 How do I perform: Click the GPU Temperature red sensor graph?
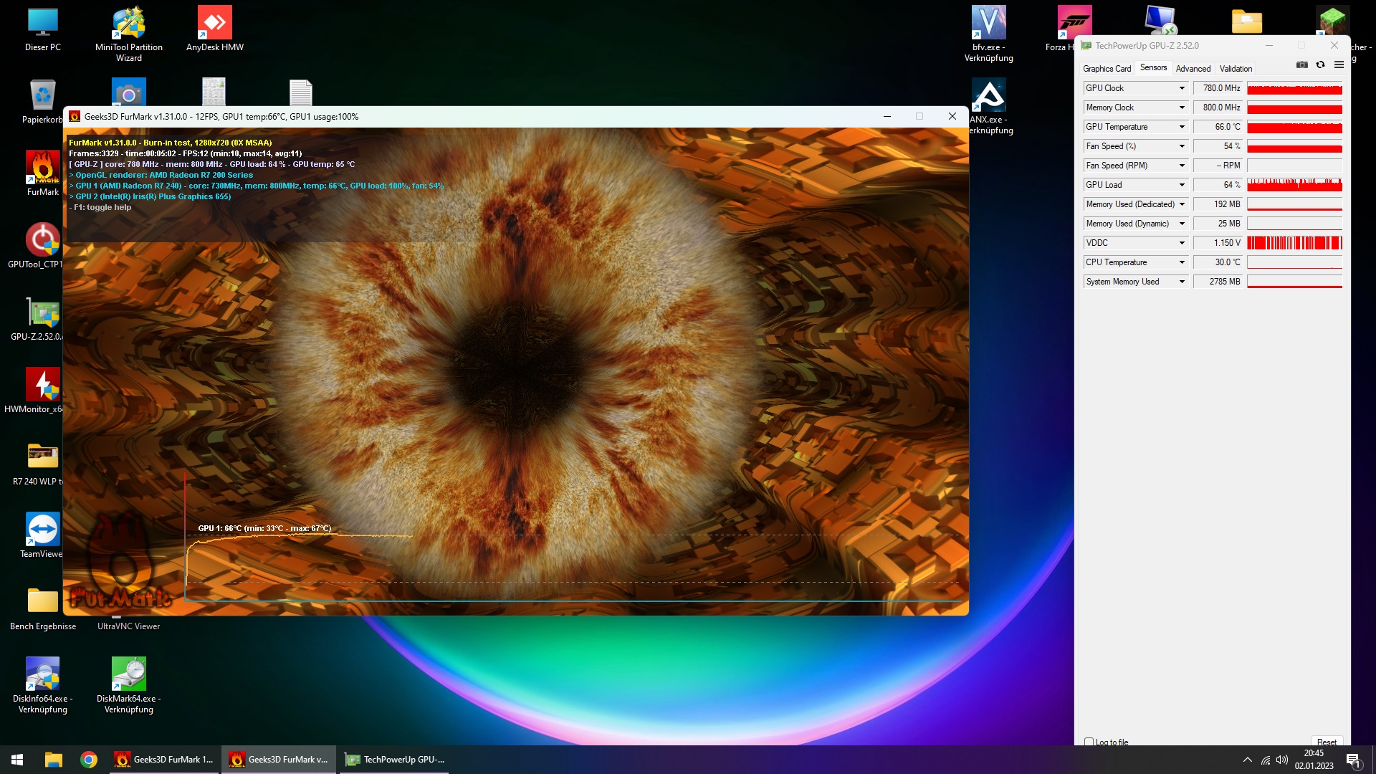[x=1294, y=127]
